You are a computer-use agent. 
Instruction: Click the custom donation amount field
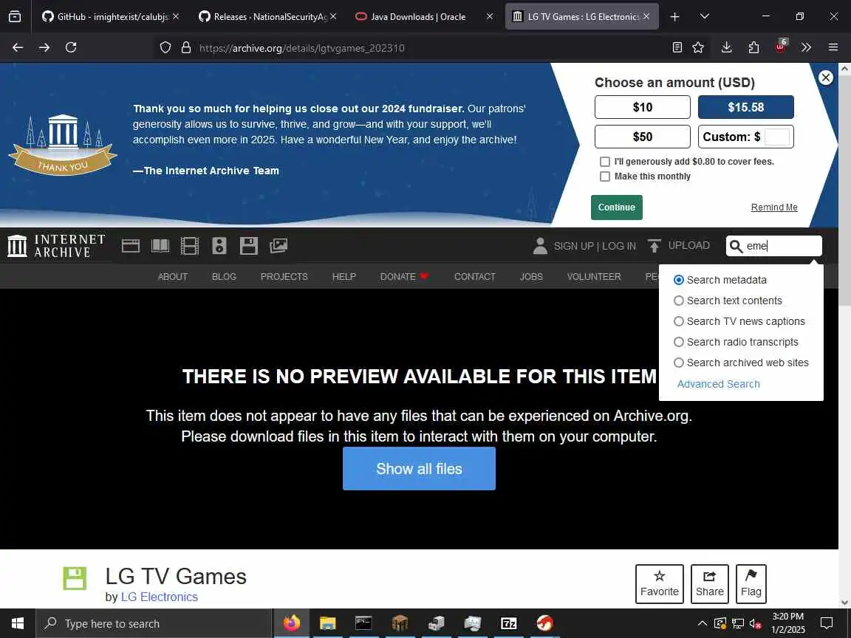776,137
